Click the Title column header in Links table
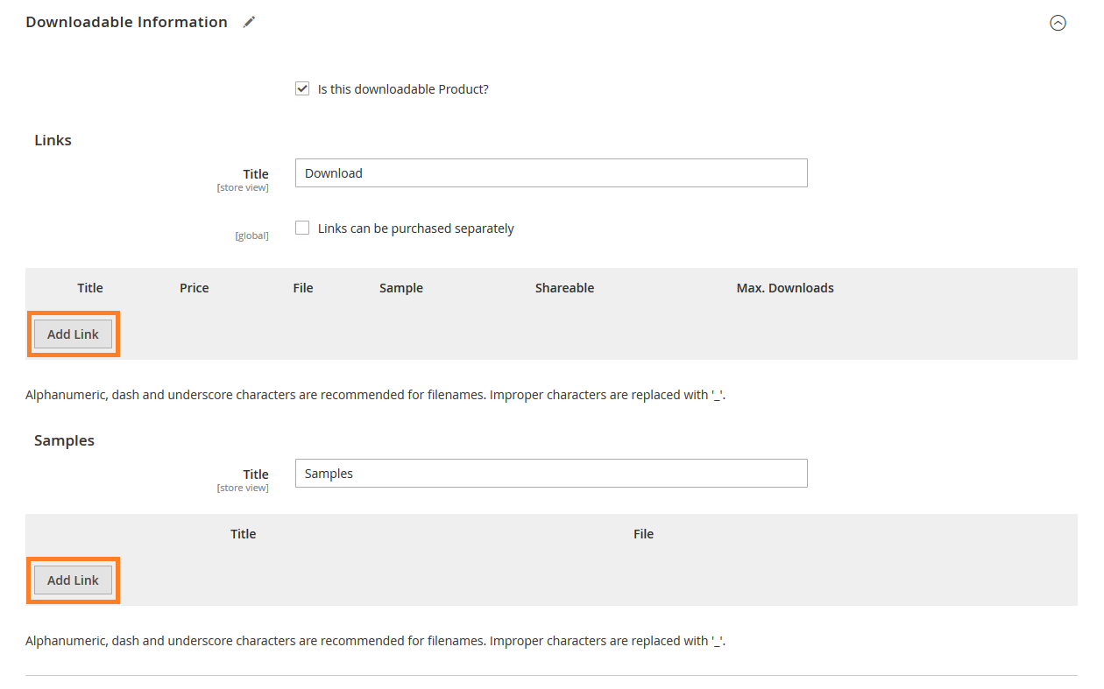The height and width of the screenshot is (689, 1104). pyautogui.click(x=90, y=287)
